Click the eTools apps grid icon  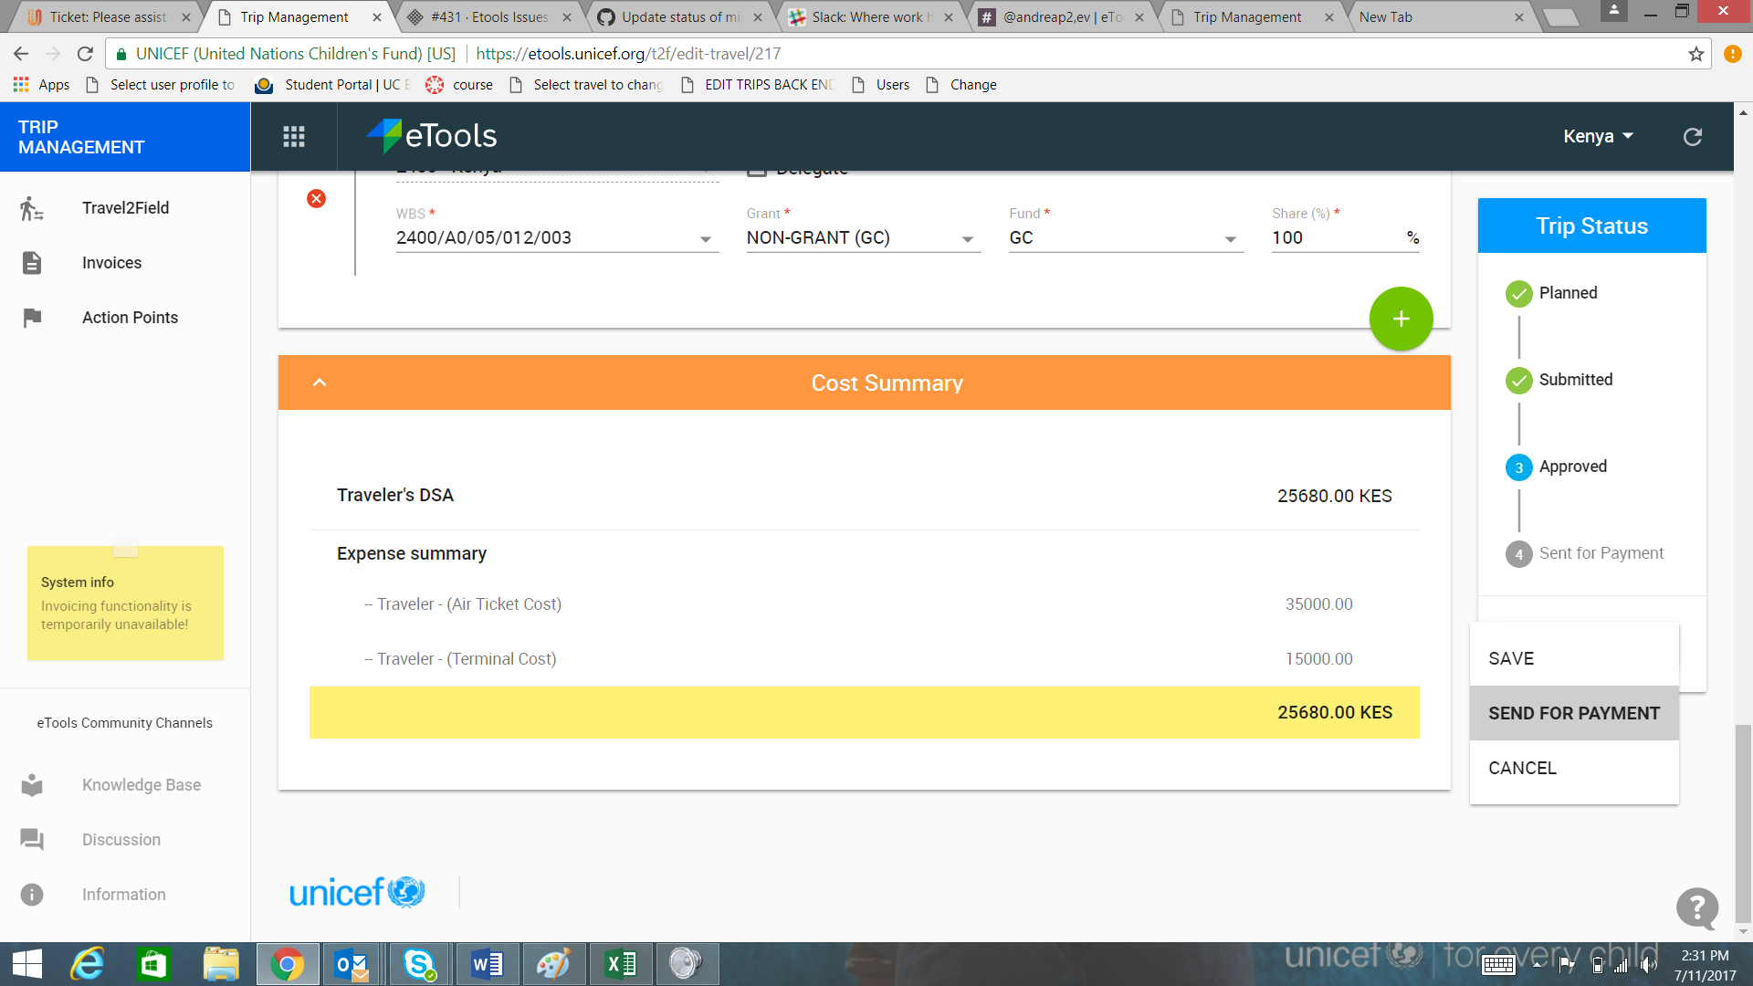[293, 136]
